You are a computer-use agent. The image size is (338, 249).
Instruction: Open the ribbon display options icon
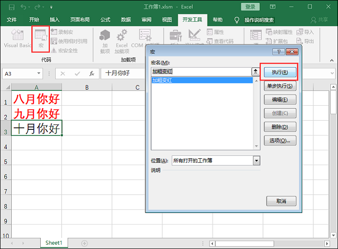point(273,7)
